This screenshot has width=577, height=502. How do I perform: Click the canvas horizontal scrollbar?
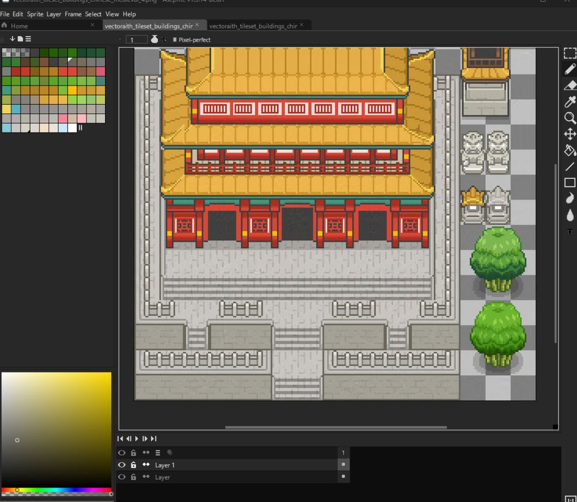click(x=336, y=428)
